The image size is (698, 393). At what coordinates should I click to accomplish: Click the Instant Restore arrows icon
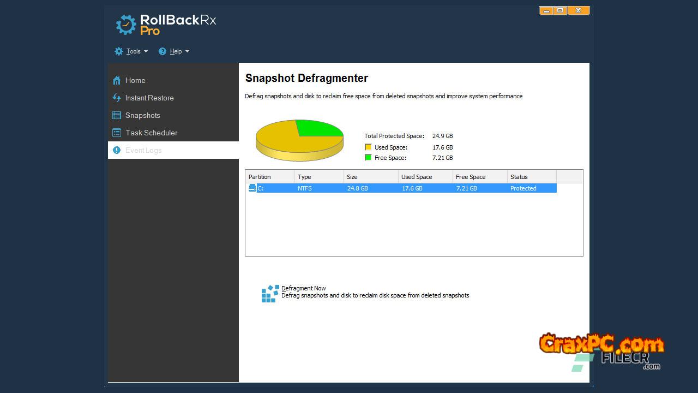click(x=117, y=98)
